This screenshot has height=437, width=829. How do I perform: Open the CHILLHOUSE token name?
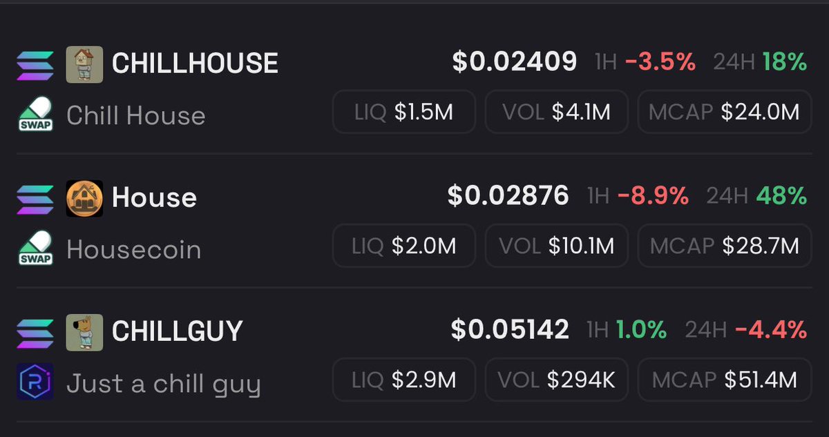click(x=195, y=64)
